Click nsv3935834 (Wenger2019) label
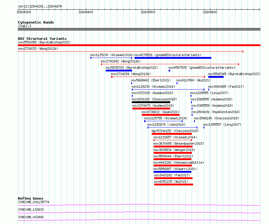This screenshot has width=269, height=224. click(x=174, y=150)
